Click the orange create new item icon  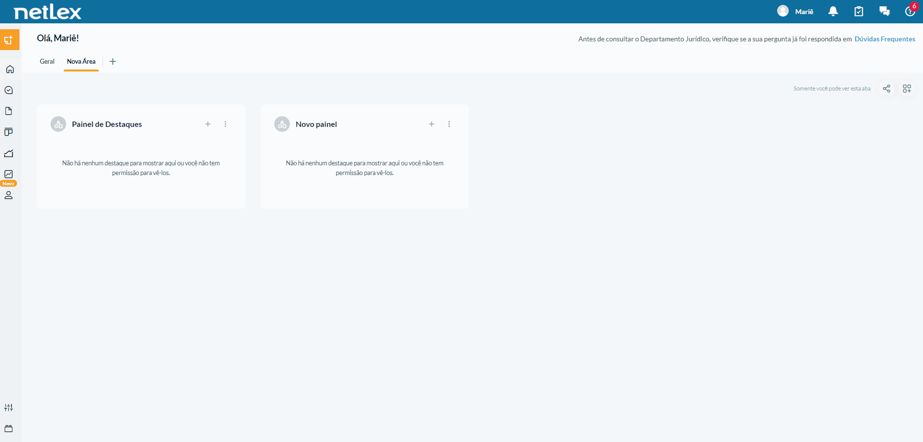pyautogui.click(x=9, y=40)
